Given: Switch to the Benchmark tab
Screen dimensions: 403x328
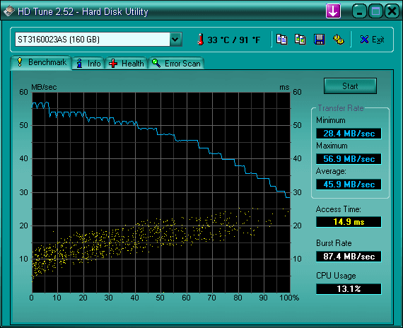Looking at the screenshot, I should tap(41, 62).
